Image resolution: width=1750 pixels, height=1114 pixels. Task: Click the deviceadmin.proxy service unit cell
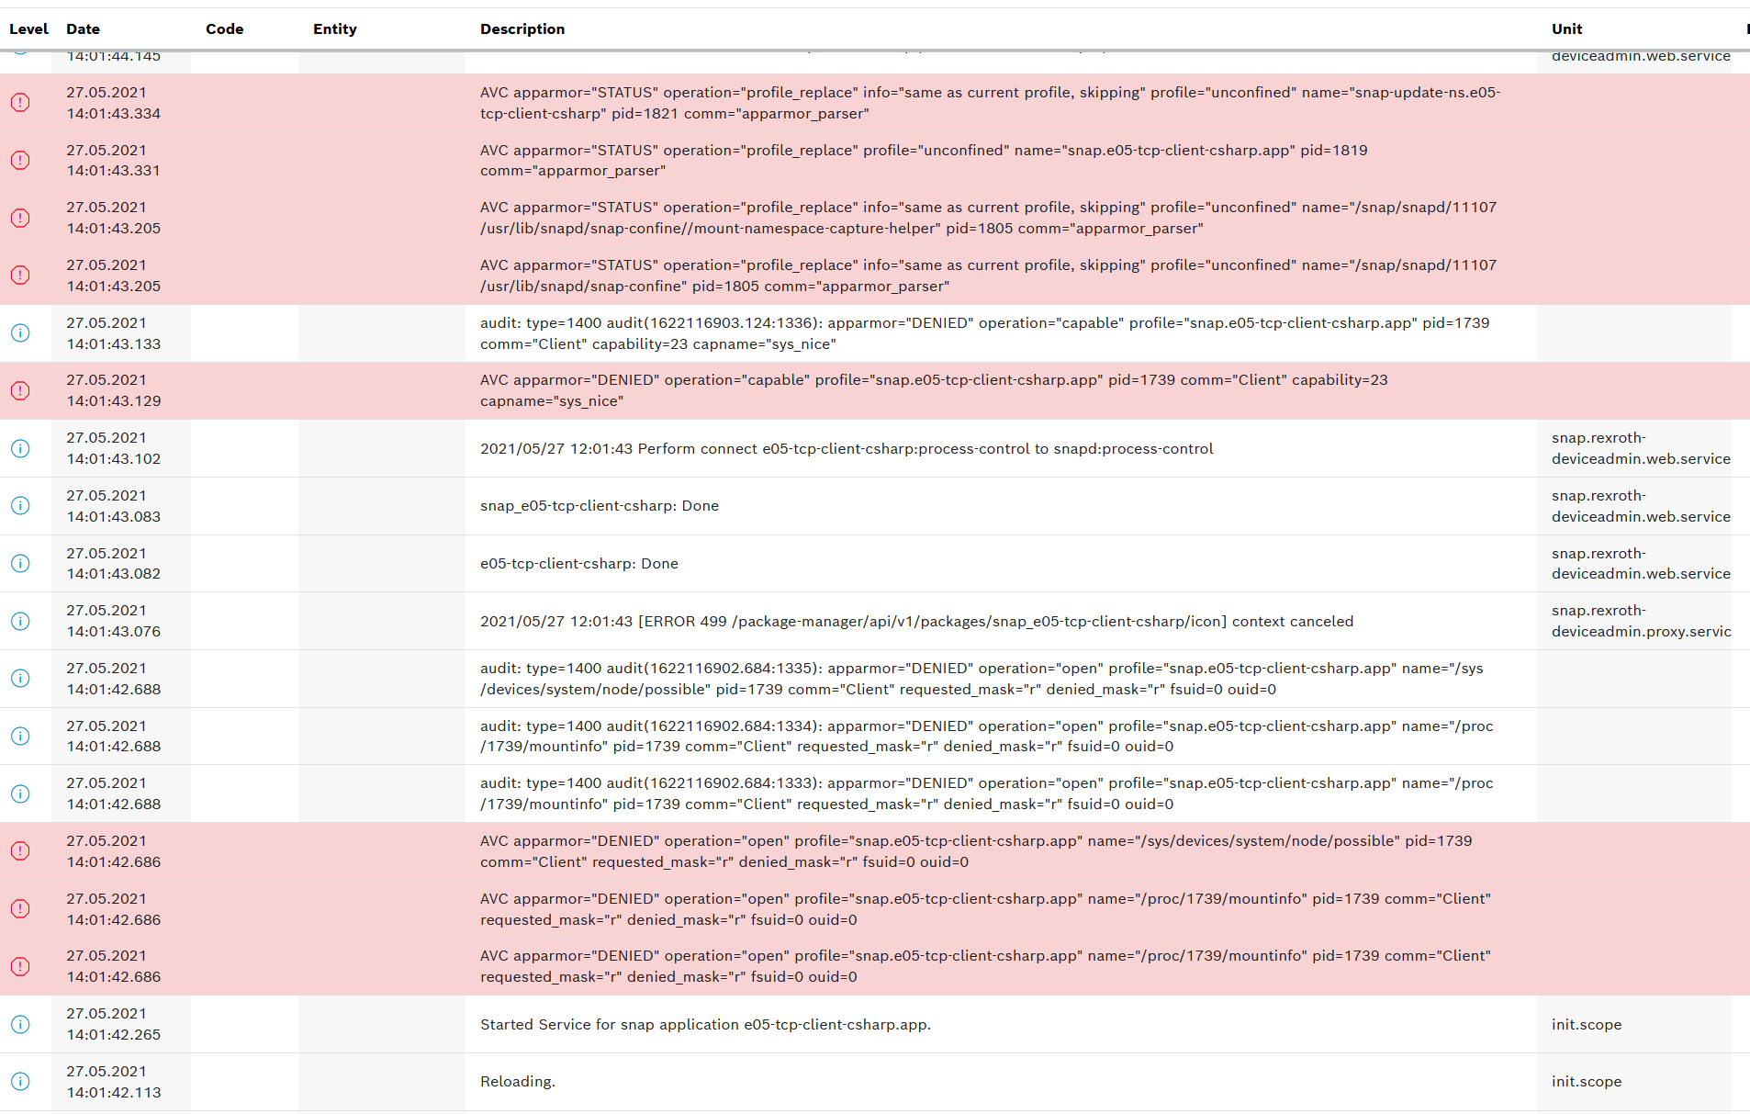tap(1640, 621)
